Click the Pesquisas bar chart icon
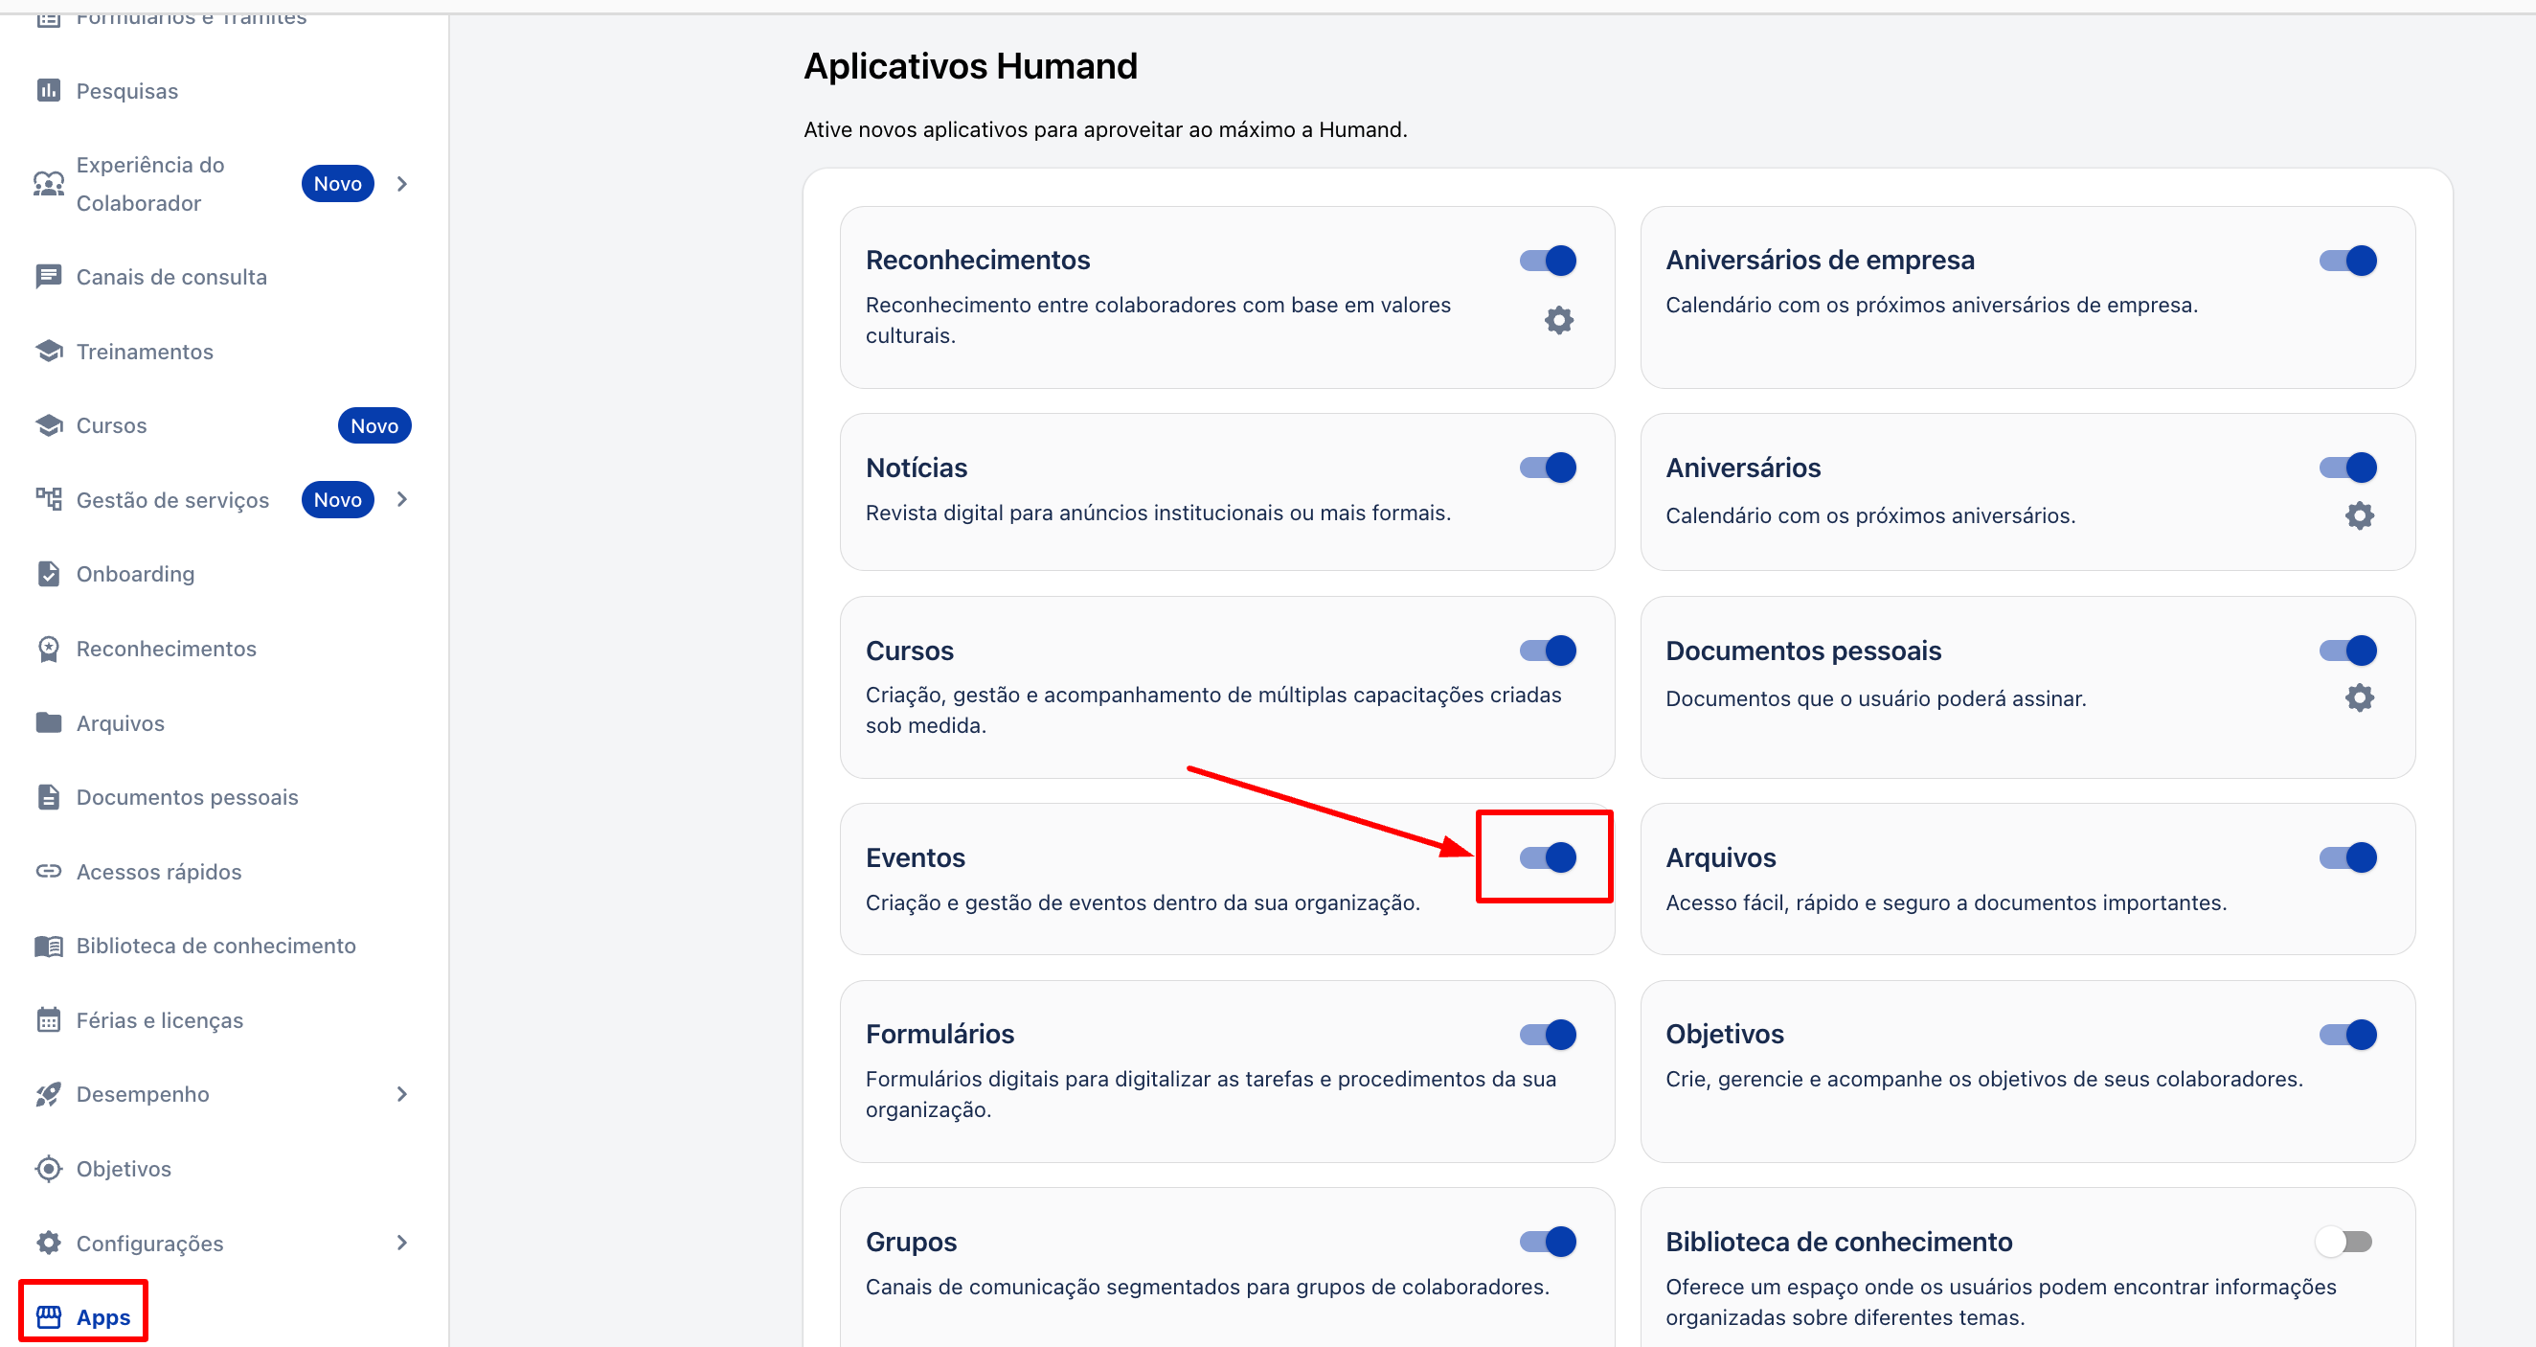Screen dimensions: 2536x1347 tap(48, 91)
